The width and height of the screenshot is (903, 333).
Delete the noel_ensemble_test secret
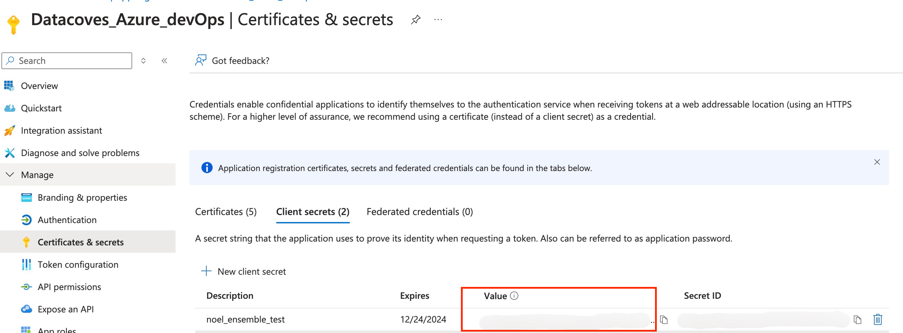878,320
